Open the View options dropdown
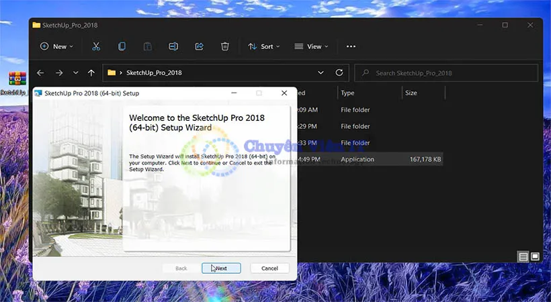 311,46
